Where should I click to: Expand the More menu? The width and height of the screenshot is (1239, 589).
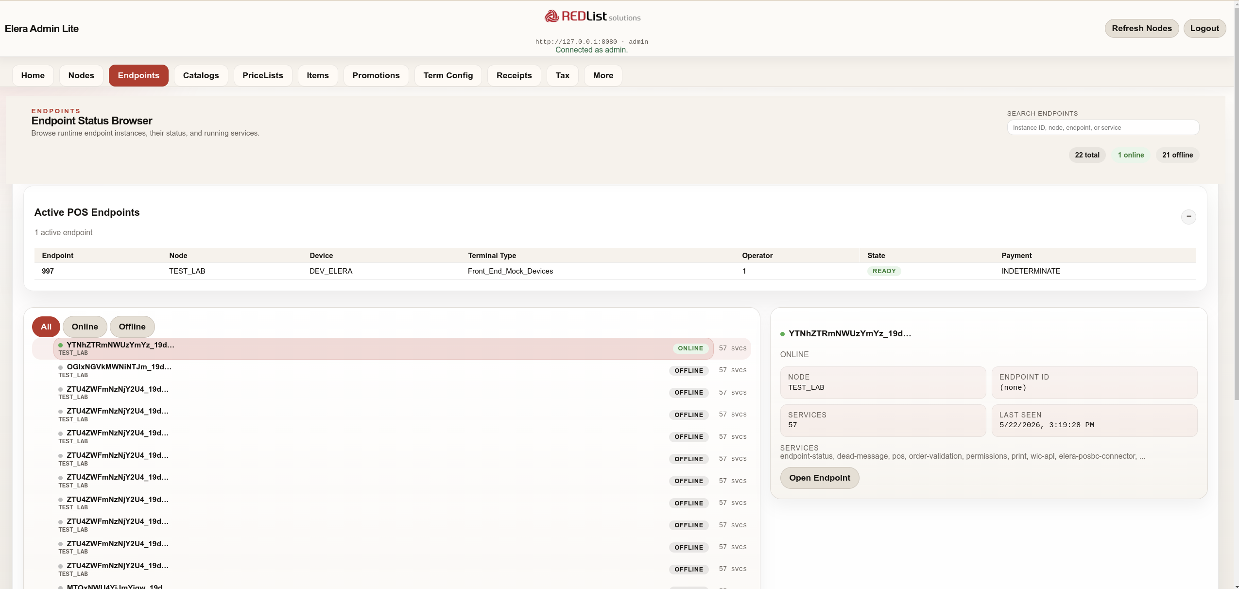(603, 75)
